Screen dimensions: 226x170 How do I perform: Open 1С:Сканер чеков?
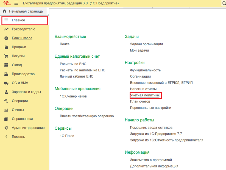pos(73,96)
